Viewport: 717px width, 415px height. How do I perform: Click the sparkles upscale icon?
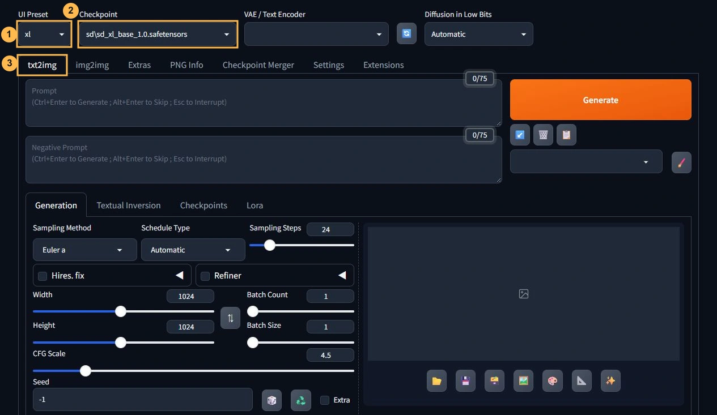coord(610,381)
